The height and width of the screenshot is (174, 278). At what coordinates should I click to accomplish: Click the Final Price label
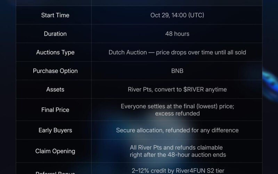point(55,110)
